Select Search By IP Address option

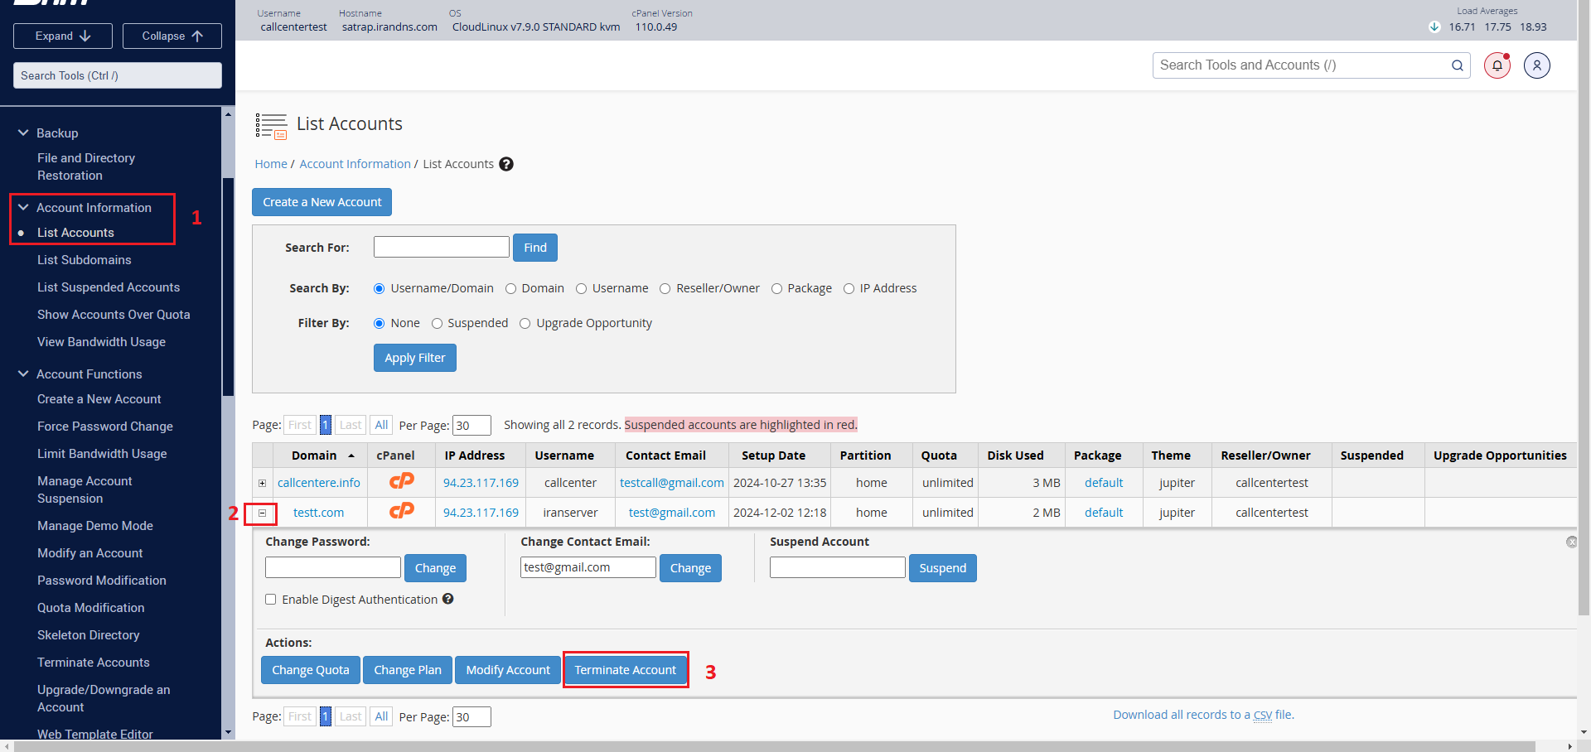(x=849, y=289)
